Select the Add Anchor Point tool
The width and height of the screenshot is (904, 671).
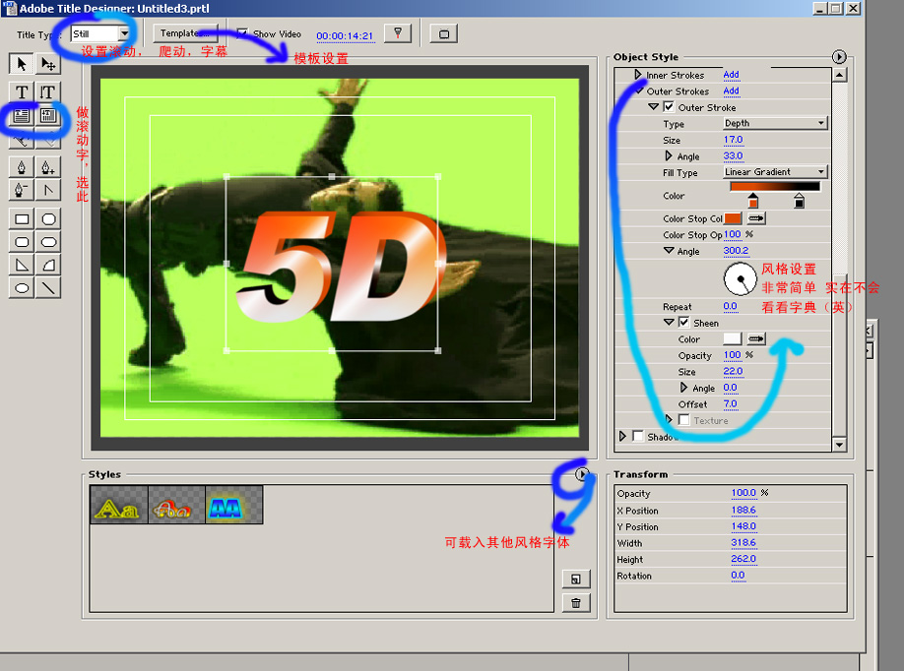point(48,167)
